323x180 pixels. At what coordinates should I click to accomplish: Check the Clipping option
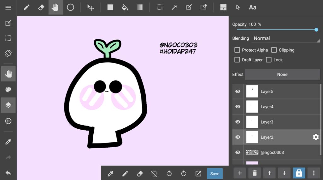click(274, 50)
